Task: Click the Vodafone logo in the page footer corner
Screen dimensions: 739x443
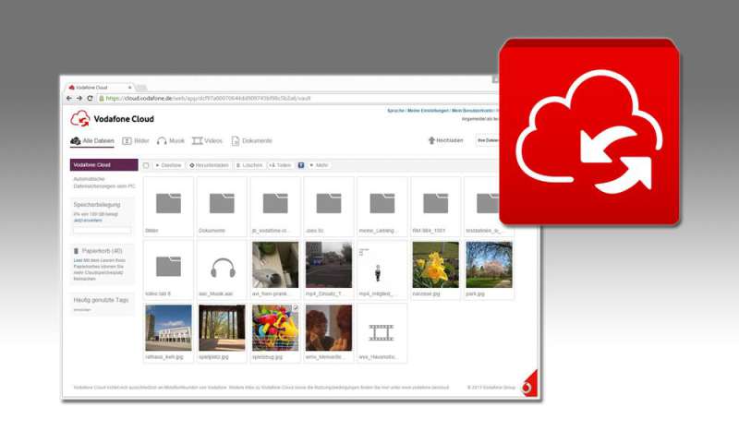Action: (x=528, y=385)
